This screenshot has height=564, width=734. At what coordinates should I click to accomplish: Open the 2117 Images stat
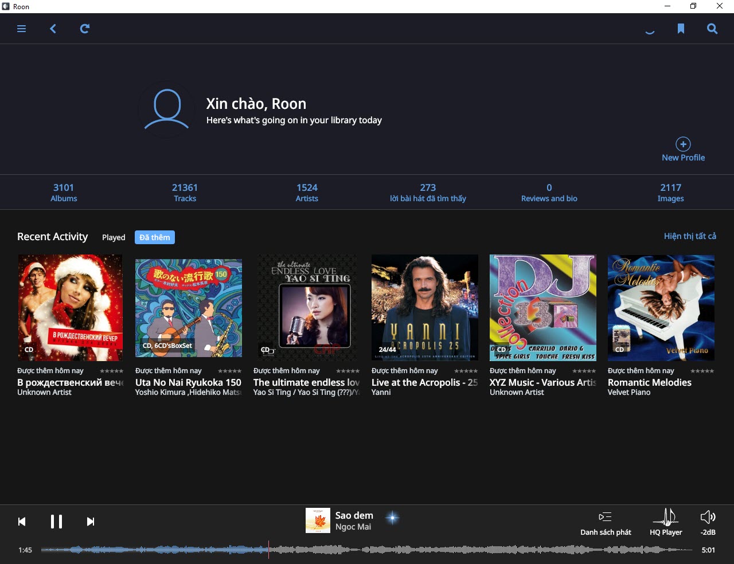pyautogui.click(x=670, y=193)
